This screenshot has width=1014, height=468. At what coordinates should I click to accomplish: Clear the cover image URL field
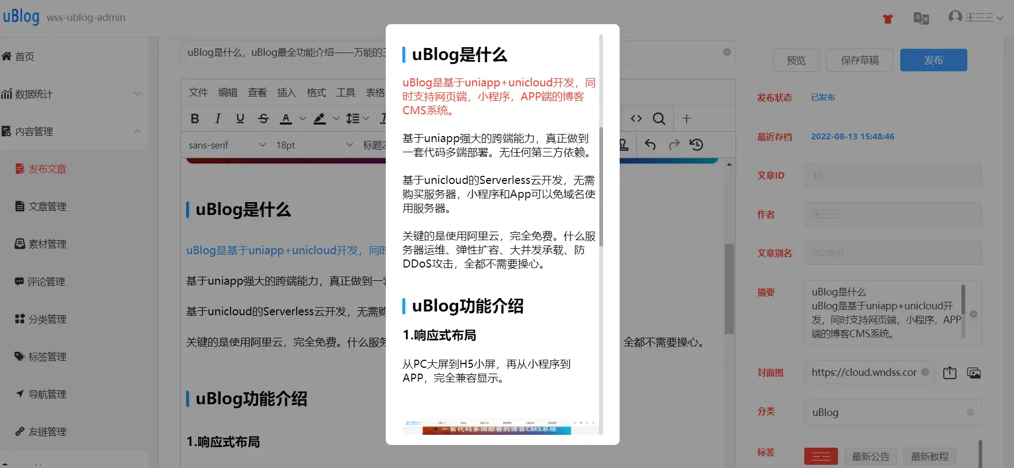click(925, 372)
